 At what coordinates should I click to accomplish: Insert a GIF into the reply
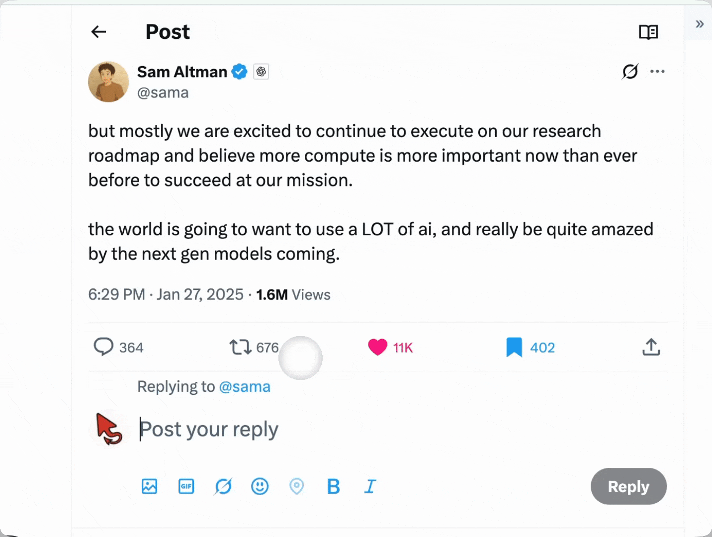click(x=186, y=486)
